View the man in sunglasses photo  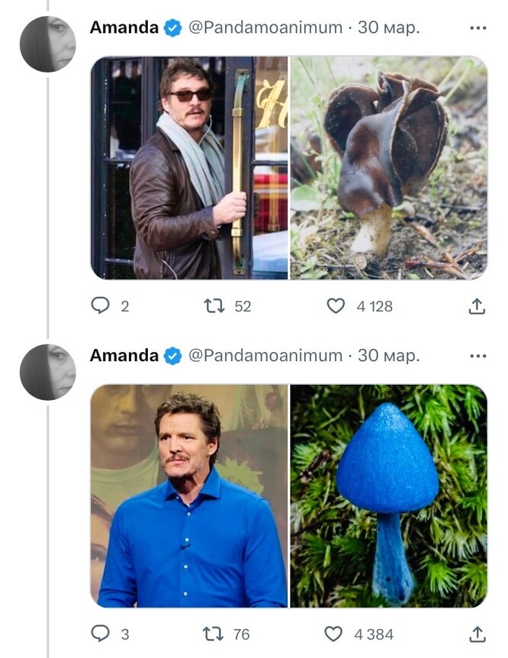click(190, 167)
